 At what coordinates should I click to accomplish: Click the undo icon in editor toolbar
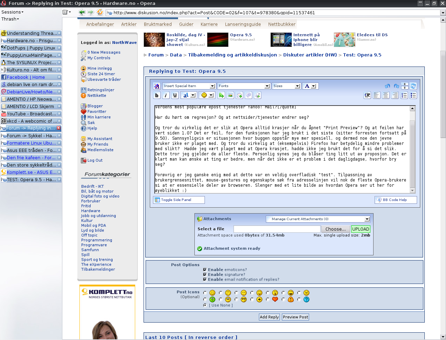[x=387, y=86]
